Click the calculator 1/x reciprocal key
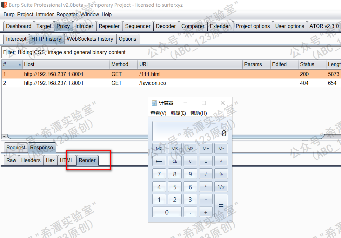The image size is (341, 238). [221, 187]
